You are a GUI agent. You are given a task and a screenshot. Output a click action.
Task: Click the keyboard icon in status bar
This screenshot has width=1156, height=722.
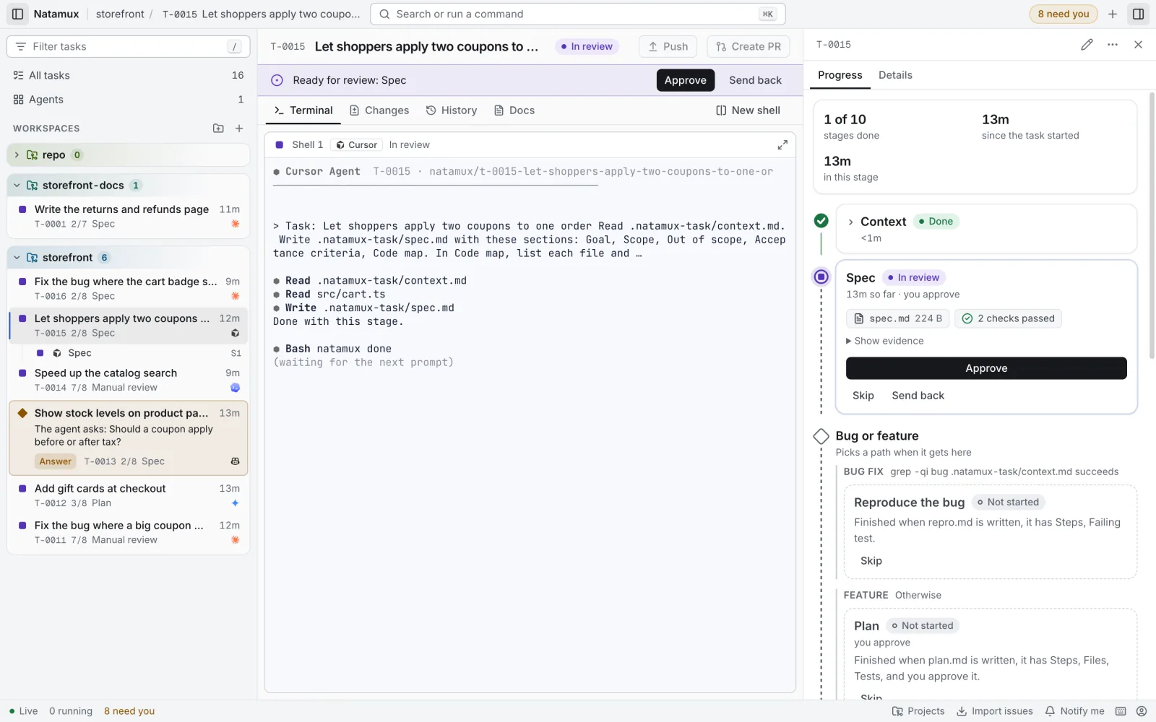click(1121, 711)
